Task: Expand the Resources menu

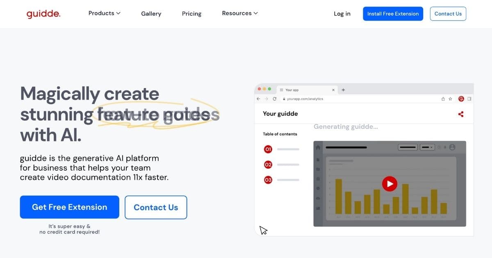Action: pos(240,13)
